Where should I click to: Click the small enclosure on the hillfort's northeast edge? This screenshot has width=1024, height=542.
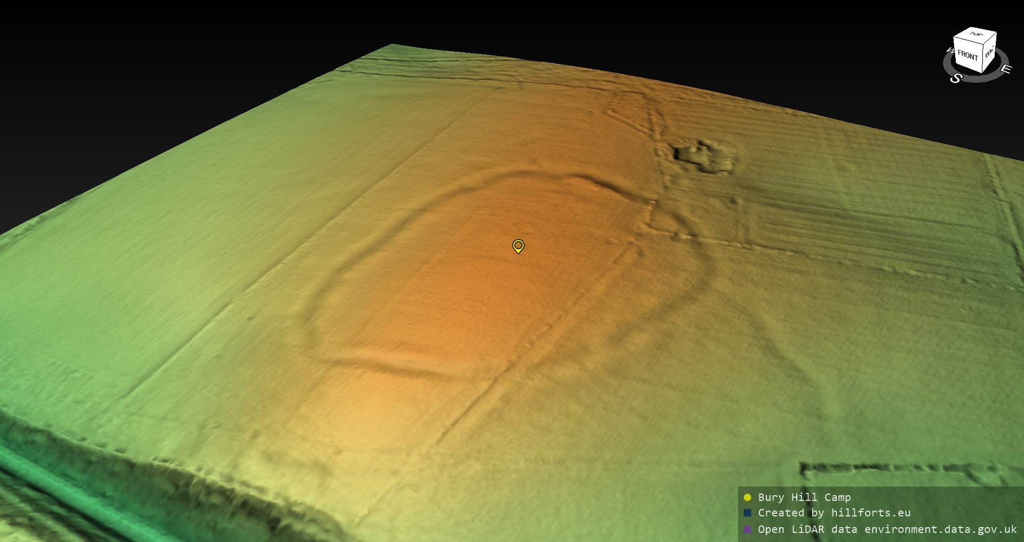pos(666,221)
